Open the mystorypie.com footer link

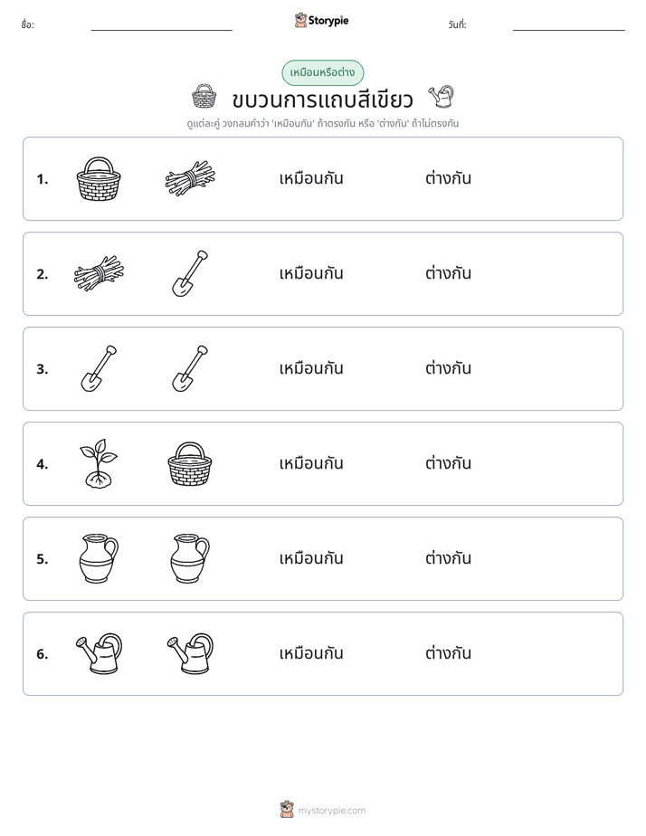pos(331,811)
